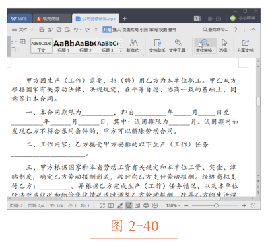Click the vertical scrollbar thumb
268x243 pixels.
pyautogui.click(x=258, y=102)
